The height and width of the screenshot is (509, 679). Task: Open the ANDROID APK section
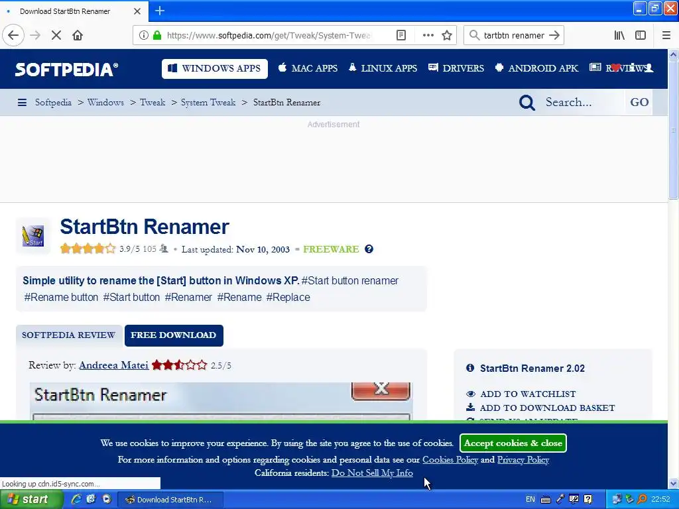[x=536, y=68]
